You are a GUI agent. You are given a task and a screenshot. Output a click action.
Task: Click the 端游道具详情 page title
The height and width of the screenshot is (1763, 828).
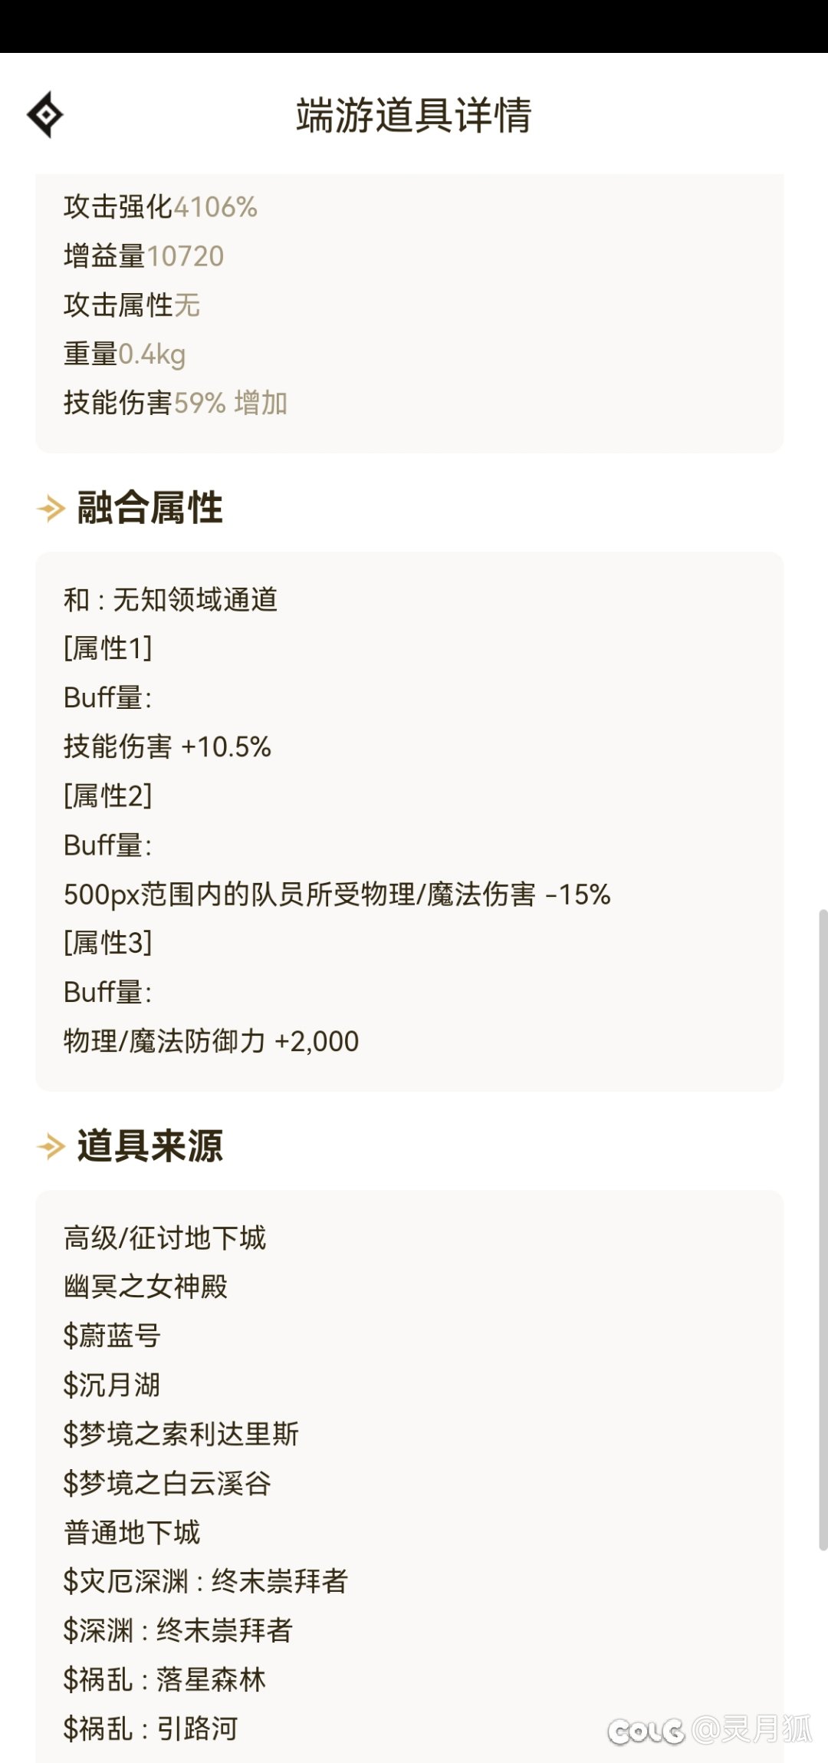coord(414,115)
